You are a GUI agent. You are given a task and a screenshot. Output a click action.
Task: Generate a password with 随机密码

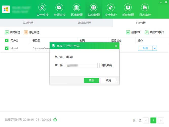point(107,65)
